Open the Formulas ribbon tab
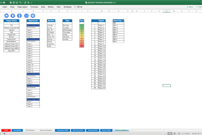This screenshot has height=135, width=202. 34,7
